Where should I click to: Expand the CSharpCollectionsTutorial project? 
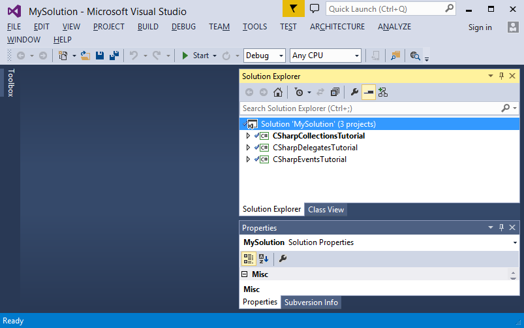[248, 136]
